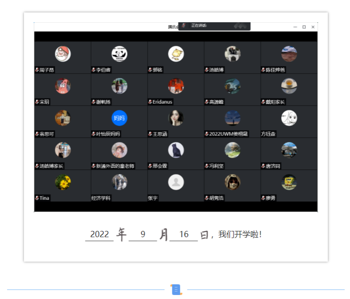Click the blue document icon on the divider line
350x299 pixels.
pos(176,290)
